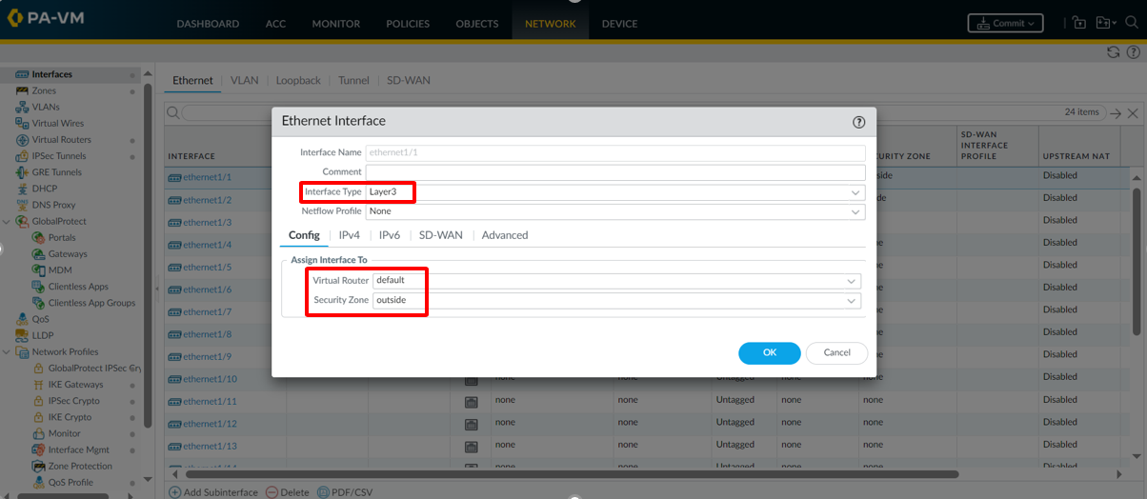Collapse the GlobalProtect tree node

pos(8,222)
